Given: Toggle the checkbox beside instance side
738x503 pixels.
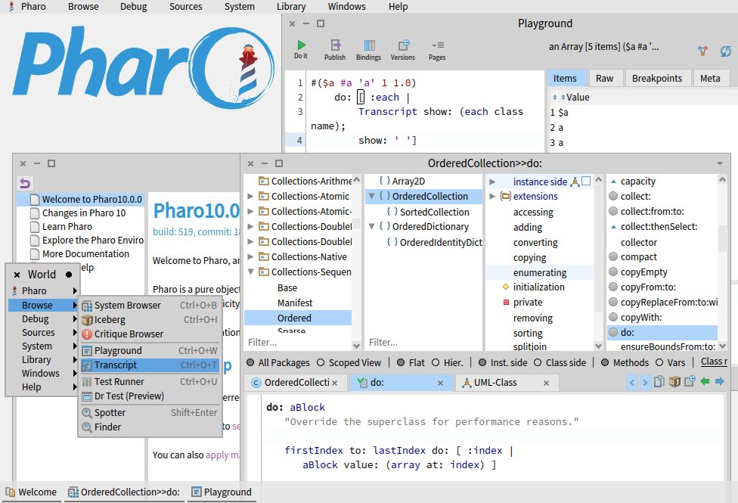Looking at the screenshot, I should tap(586, 181).
